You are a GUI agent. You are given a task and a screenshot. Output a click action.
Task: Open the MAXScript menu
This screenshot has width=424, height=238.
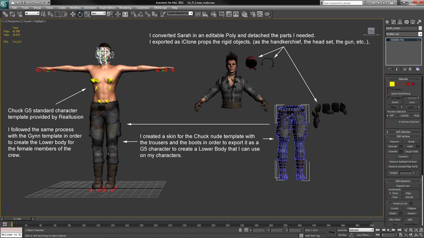[161, 8]
